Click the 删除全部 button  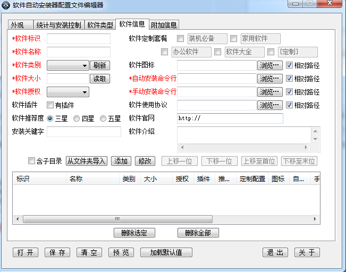pyautogui.click(x=198, y=233)
